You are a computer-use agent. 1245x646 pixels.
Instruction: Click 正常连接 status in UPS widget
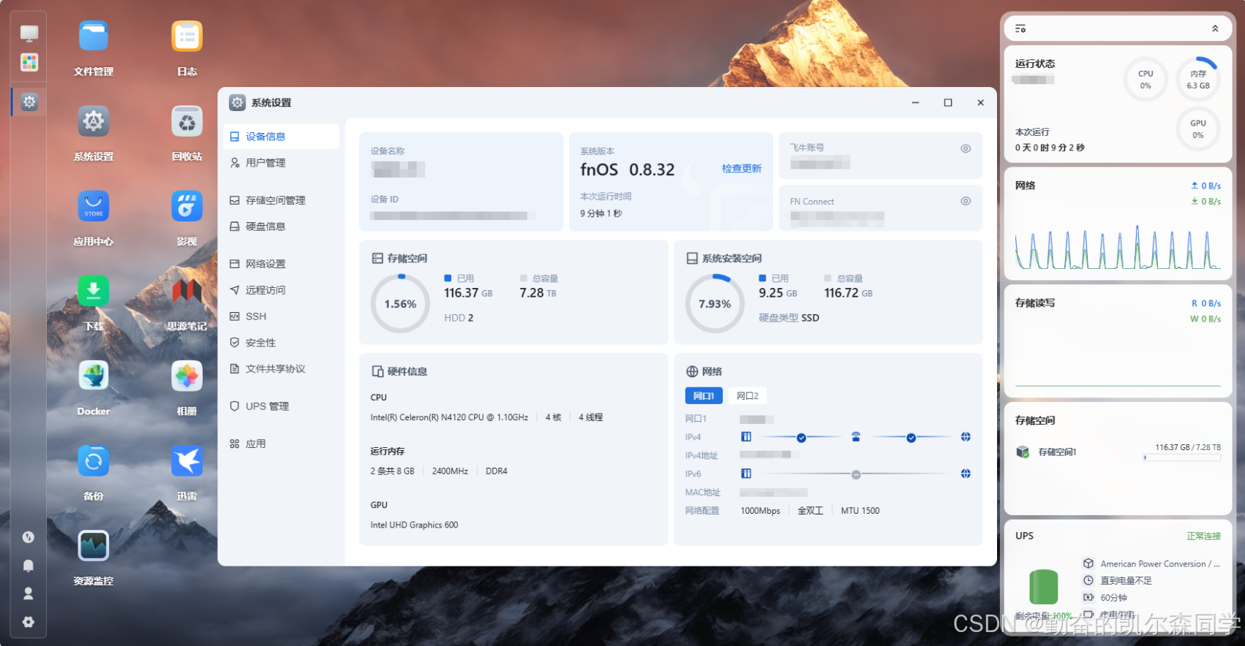point(1203,536)
